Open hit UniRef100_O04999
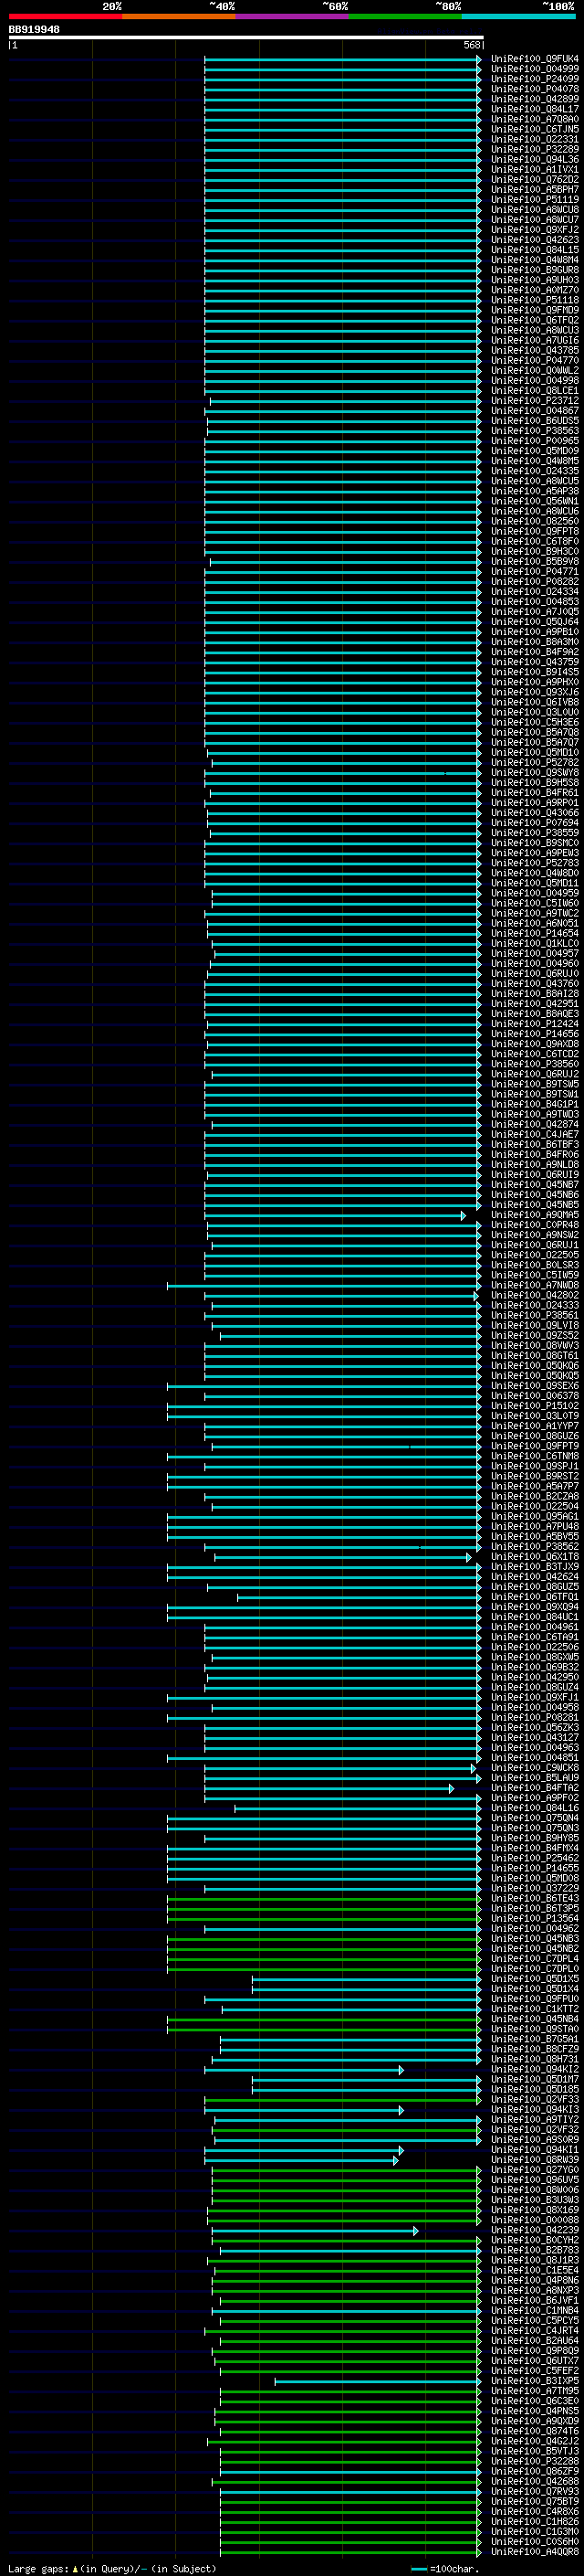 (535, 69)
